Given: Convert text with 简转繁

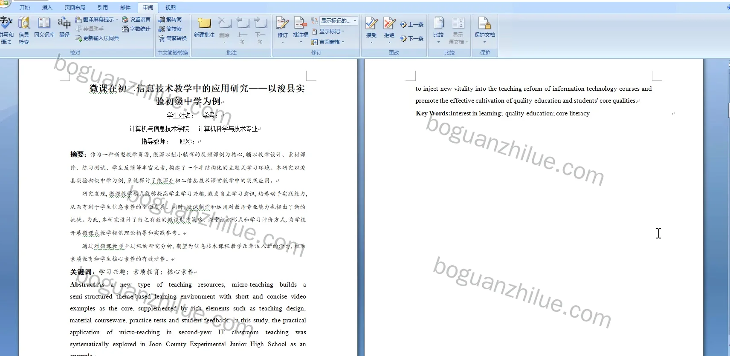Looking at the screenshot, I should [170, 29].
